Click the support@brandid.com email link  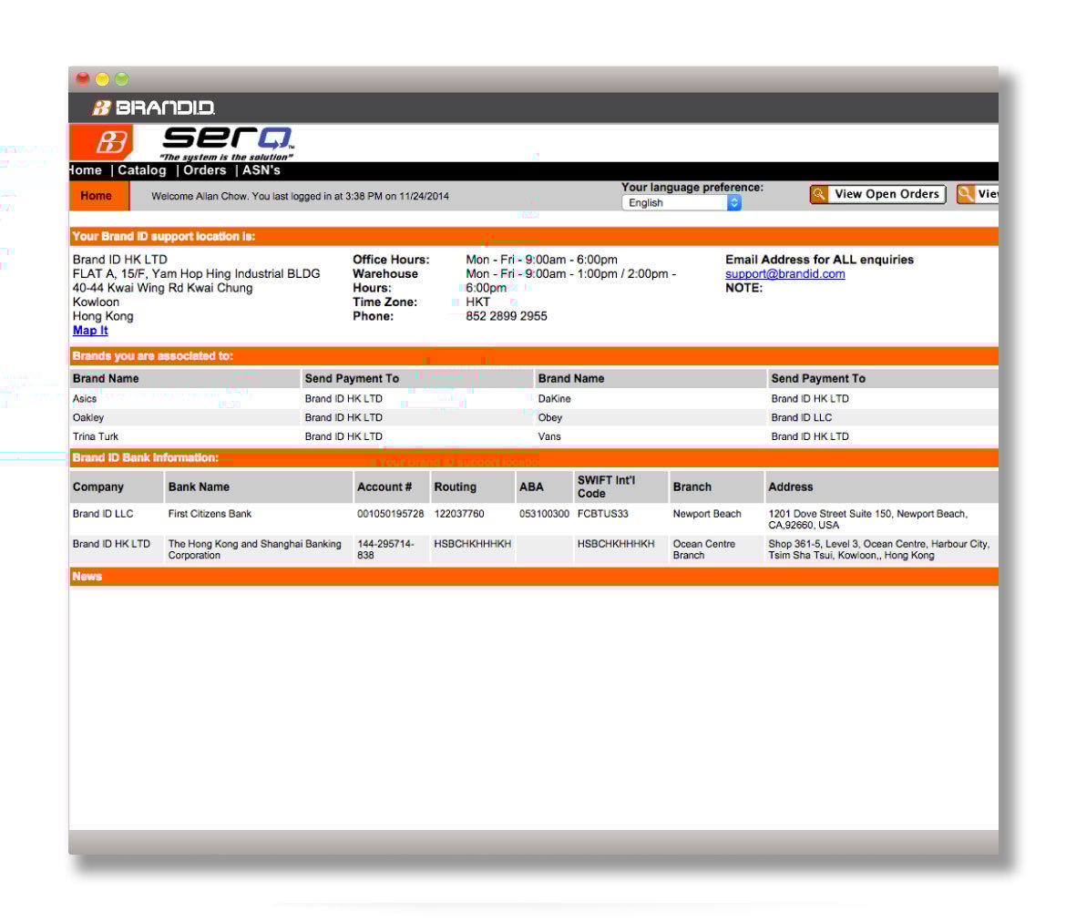click(785, 274)
